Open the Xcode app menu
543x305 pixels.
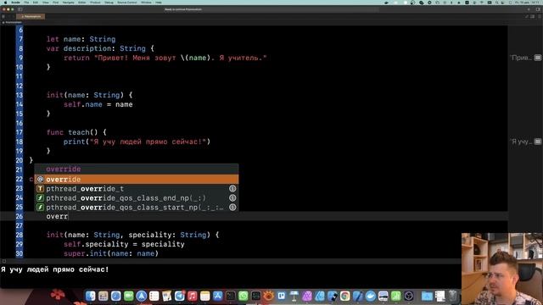pyautogui.click(x=15, y=3)
